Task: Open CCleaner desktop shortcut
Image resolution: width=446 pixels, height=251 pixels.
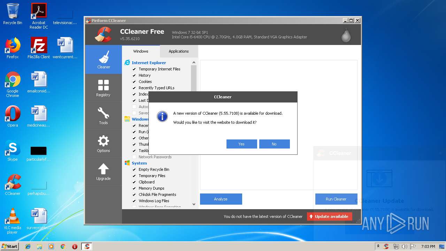Action: click(13, 185)
